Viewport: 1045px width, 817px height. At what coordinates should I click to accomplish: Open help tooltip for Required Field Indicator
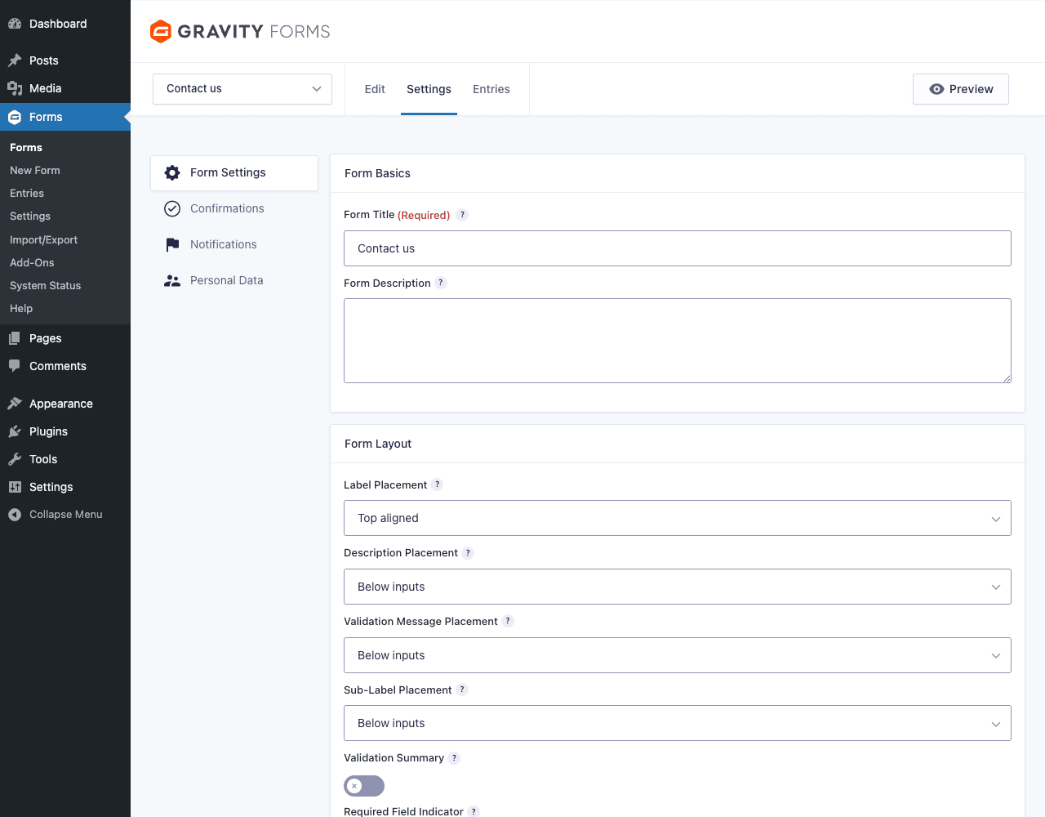(474, 811)
